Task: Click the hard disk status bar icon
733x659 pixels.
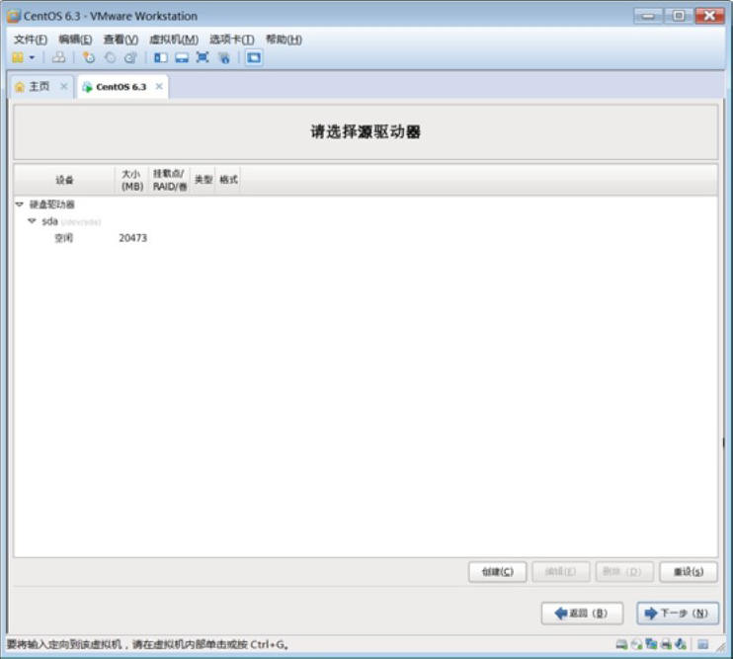Action: pyautogui.click(x=621, y=644)
